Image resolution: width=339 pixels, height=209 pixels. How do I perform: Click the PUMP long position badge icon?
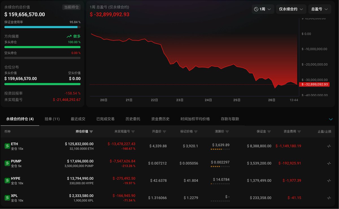coord(7,163)
